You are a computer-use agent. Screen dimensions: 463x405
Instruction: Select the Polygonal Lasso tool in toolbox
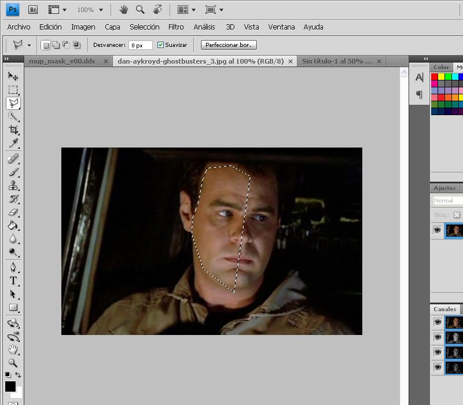click(x=13, y=103)
